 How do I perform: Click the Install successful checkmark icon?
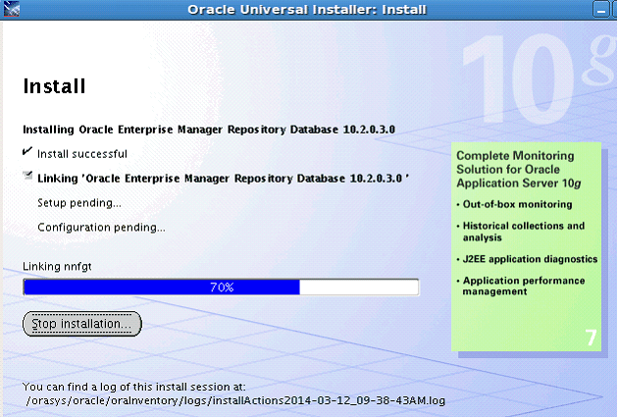pos(27,151)
